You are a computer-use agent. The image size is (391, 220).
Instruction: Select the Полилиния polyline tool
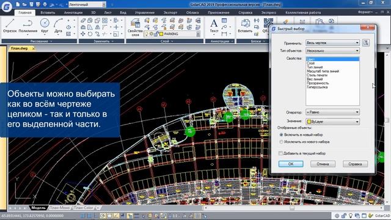(27, 26)
